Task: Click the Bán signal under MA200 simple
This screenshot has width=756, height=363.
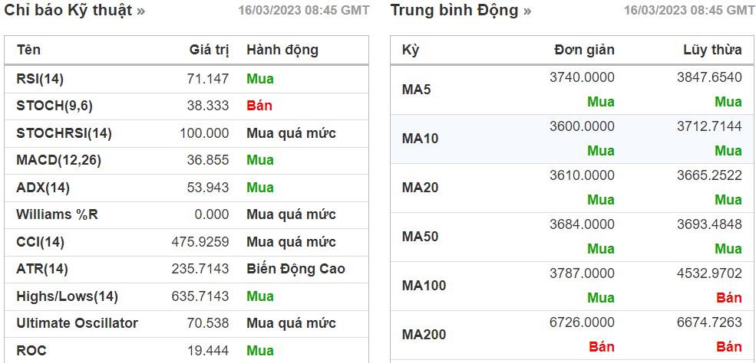Action: (602, 347)
